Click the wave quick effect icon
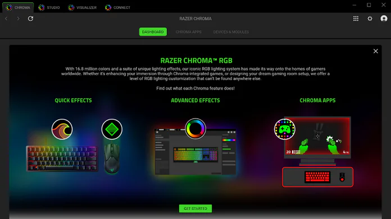 [x=62, y=129]
